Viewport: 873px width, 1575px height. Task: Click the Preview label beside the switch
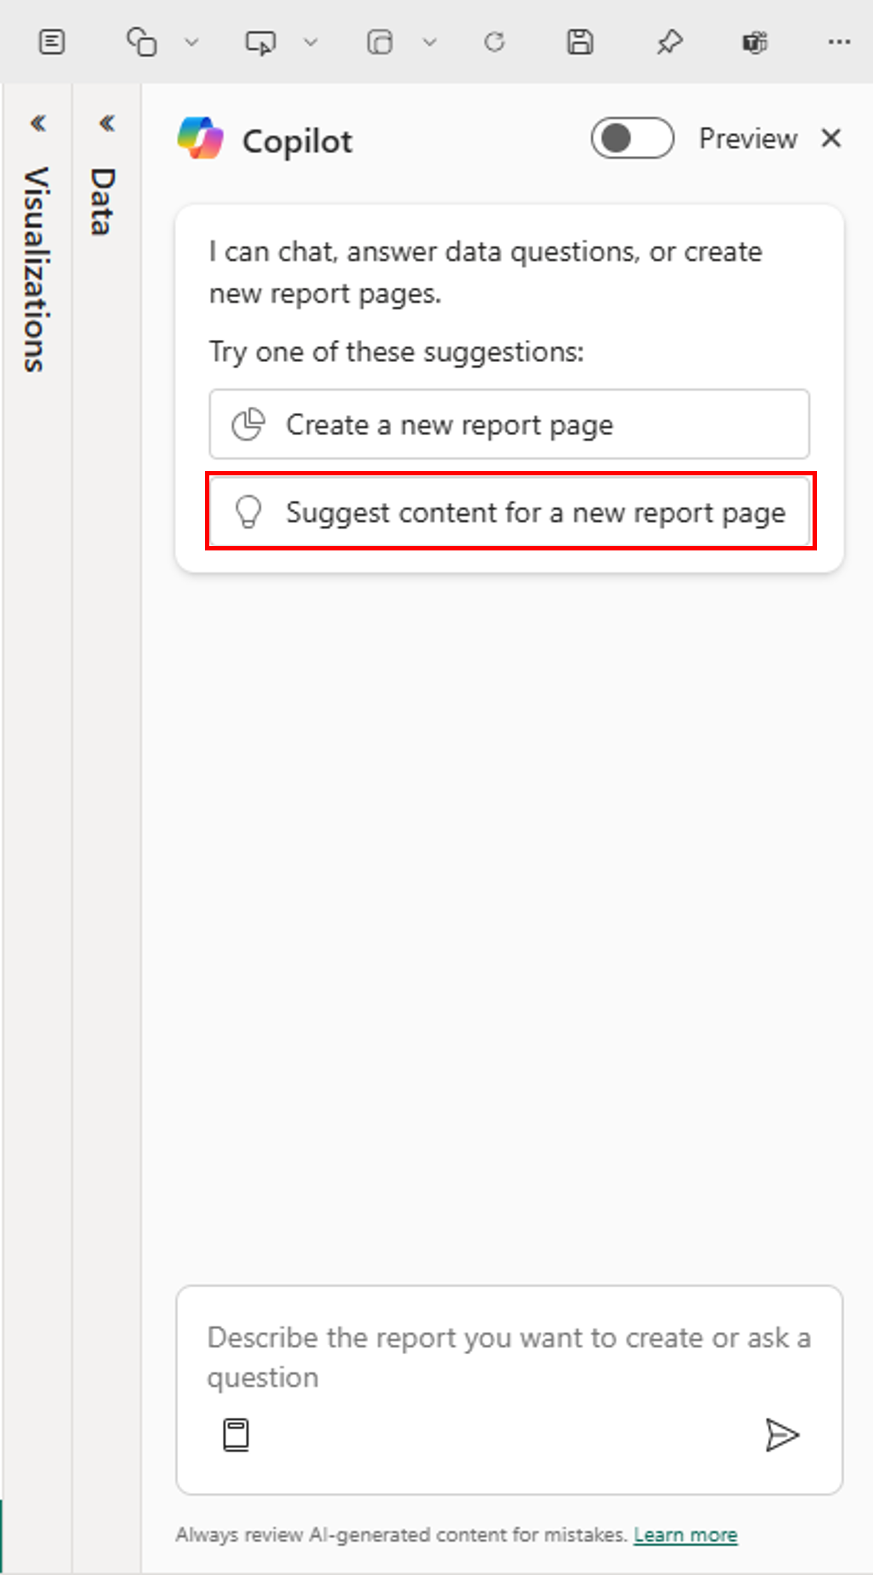coord(748,138)
